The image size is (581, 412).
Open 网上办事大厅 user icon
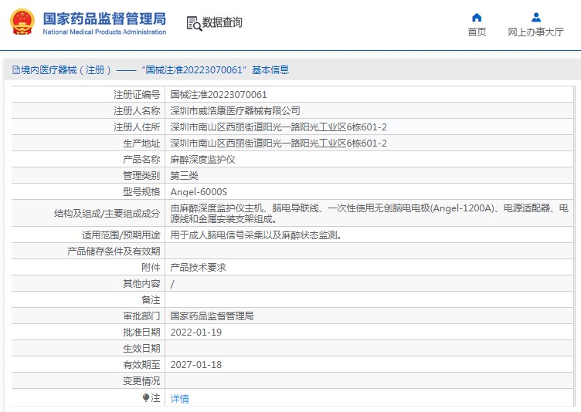[535, 18]
